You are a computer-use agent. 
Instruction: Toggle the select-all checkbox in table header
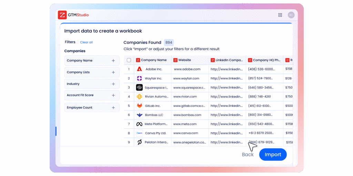point(129,60)
